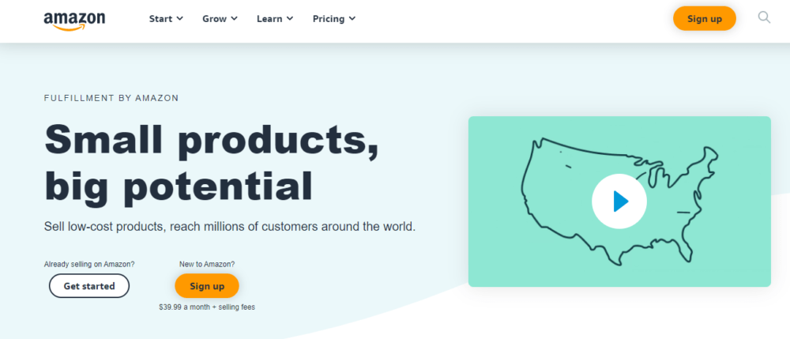The image size is (790, 339).
Task: Open the Grow menu
Action: click(214, 18)
